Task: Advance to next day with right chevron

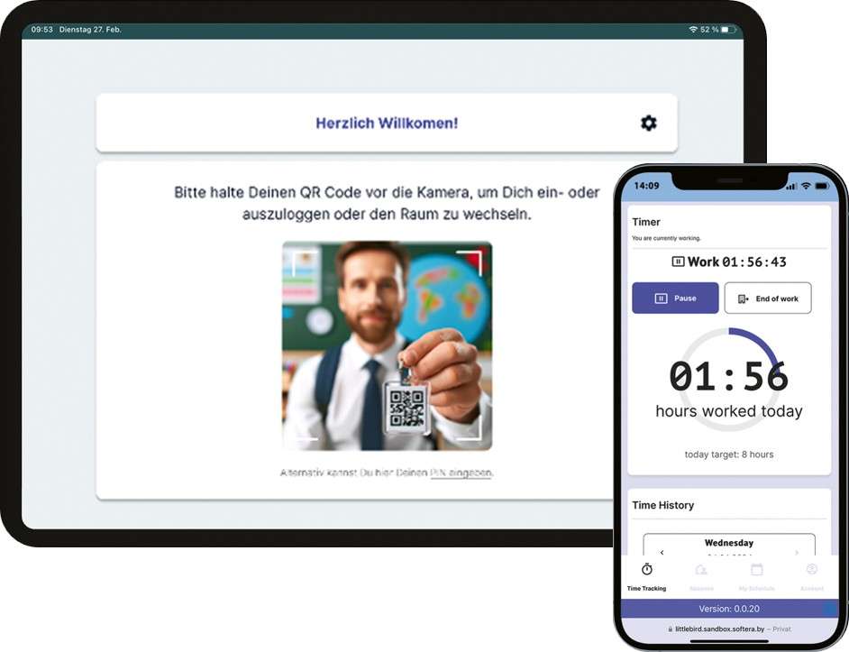Action: [x=797, y=551]
